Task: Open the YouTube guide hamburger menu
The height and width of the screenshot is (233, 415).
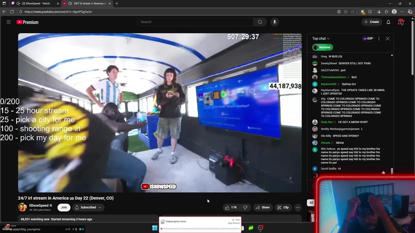Action: pos(9,22)
